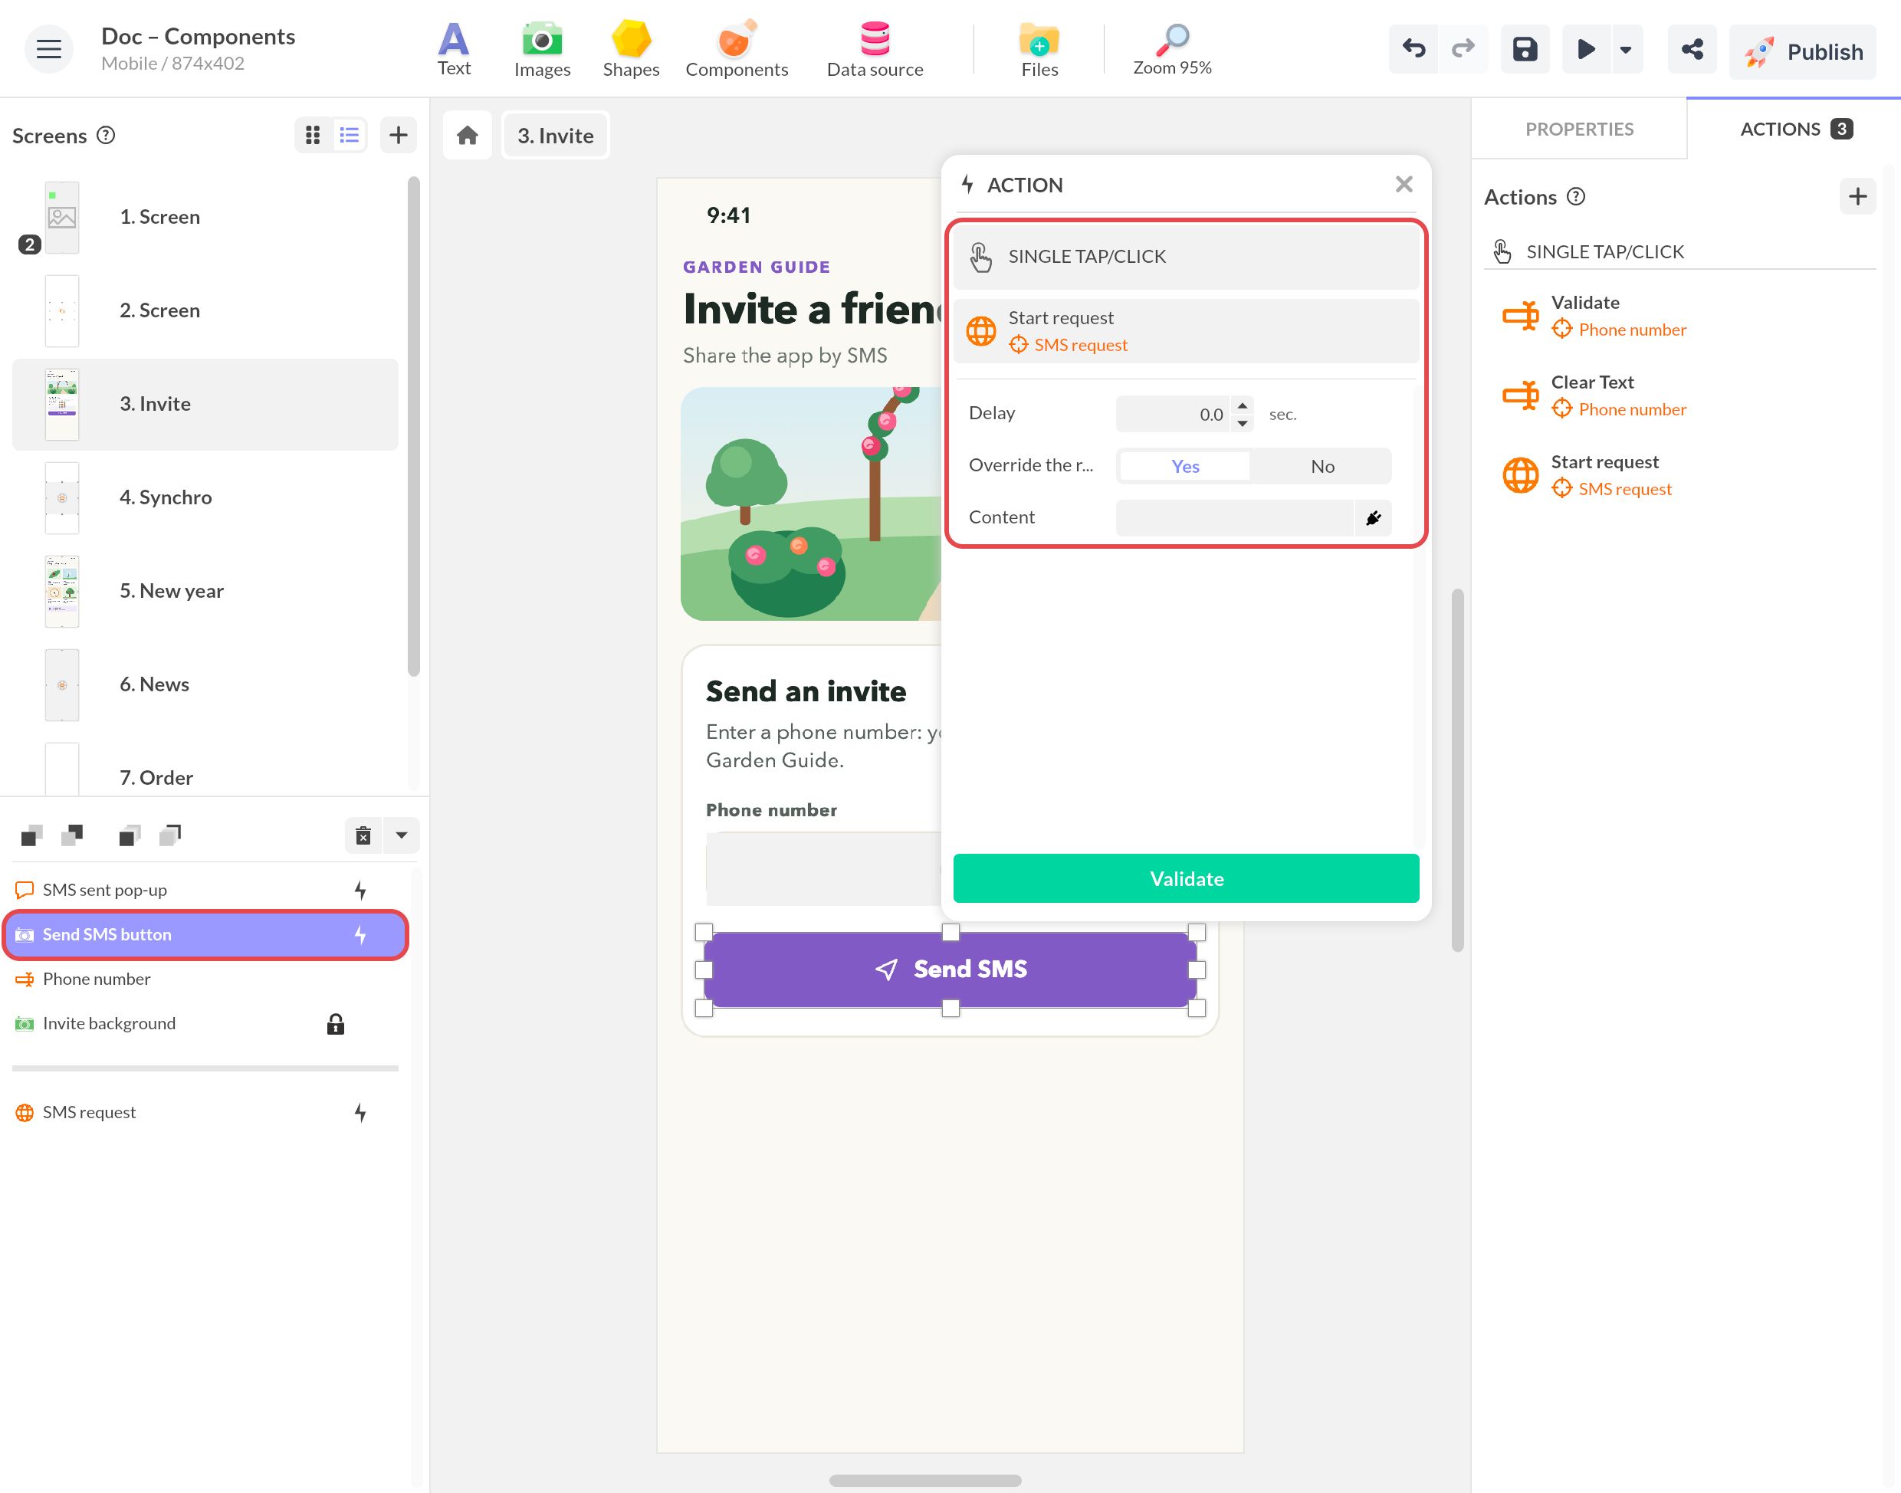Unlock the Invite background layer
The image size is (1901, 1493).
click(336, 1024)
